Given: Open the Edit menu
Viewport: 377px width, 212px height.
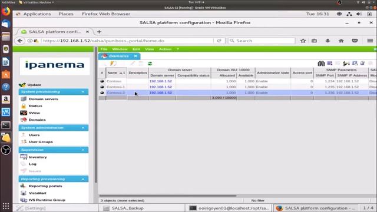Looking at the screenshot, I should [136, 49].
